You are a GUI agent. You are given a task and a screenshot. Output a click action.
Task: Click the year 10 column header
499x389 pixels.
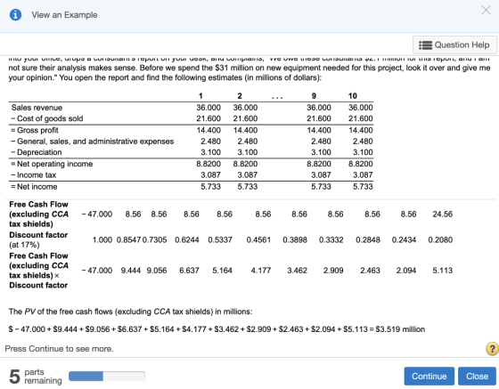[x=352, y=95]
